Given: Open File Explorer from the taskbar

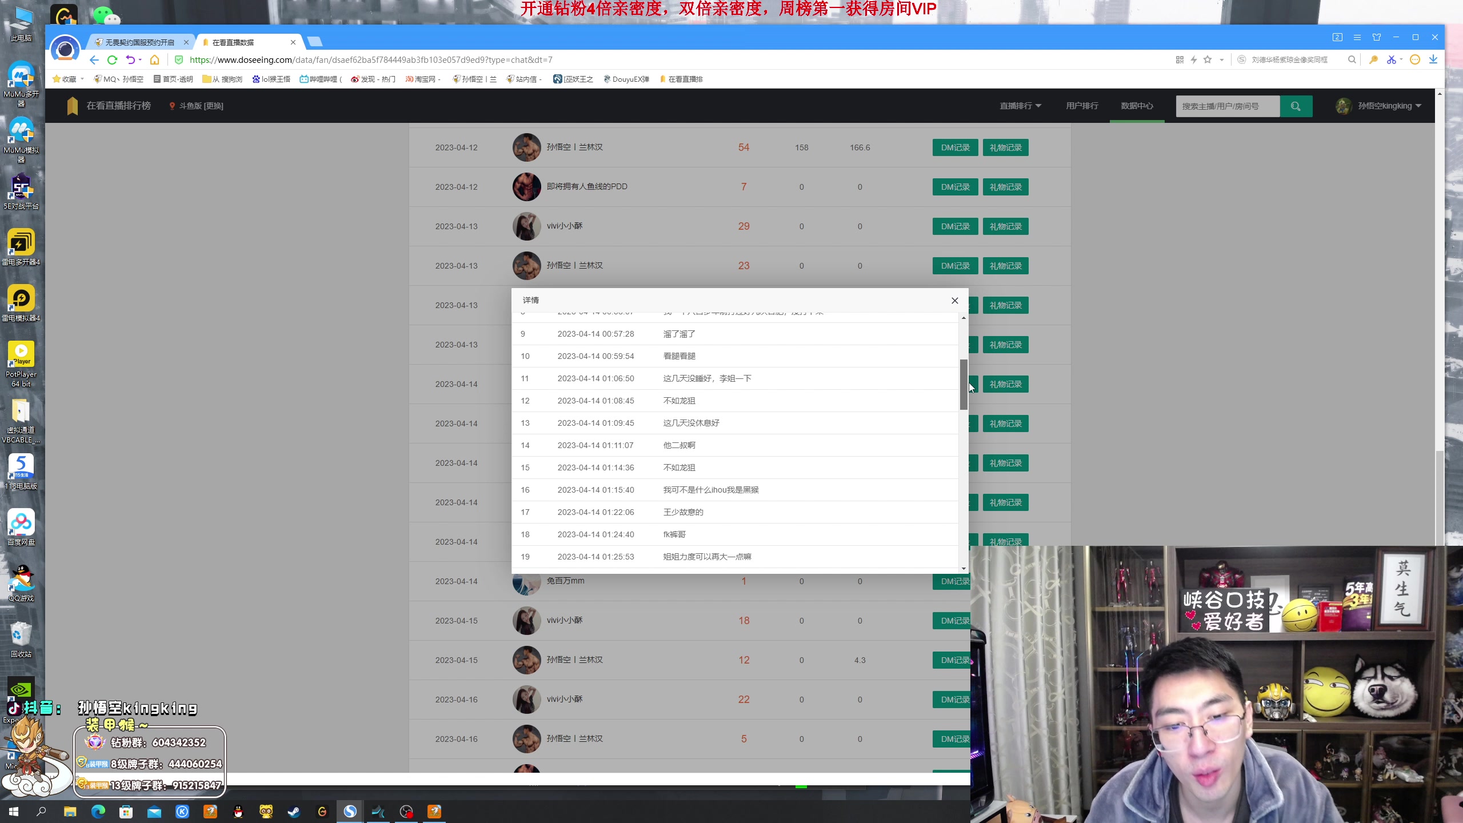Looking at the screenshot, I should 70,812.
